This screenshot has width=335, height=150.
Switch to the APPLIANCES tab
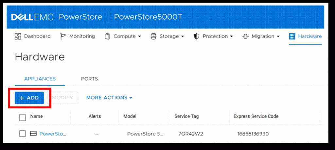[40, 79]
